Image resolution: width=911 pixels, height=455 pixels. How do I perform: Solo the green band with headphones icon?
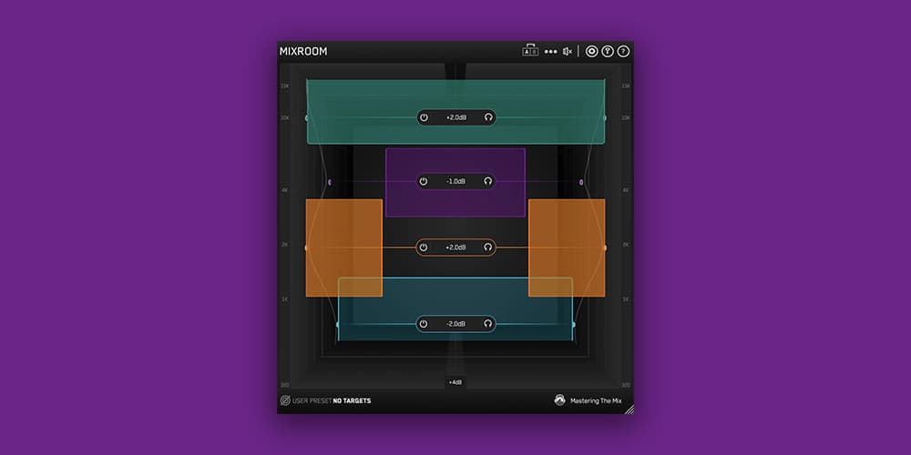pyautogui.click(x=488, y=117)
